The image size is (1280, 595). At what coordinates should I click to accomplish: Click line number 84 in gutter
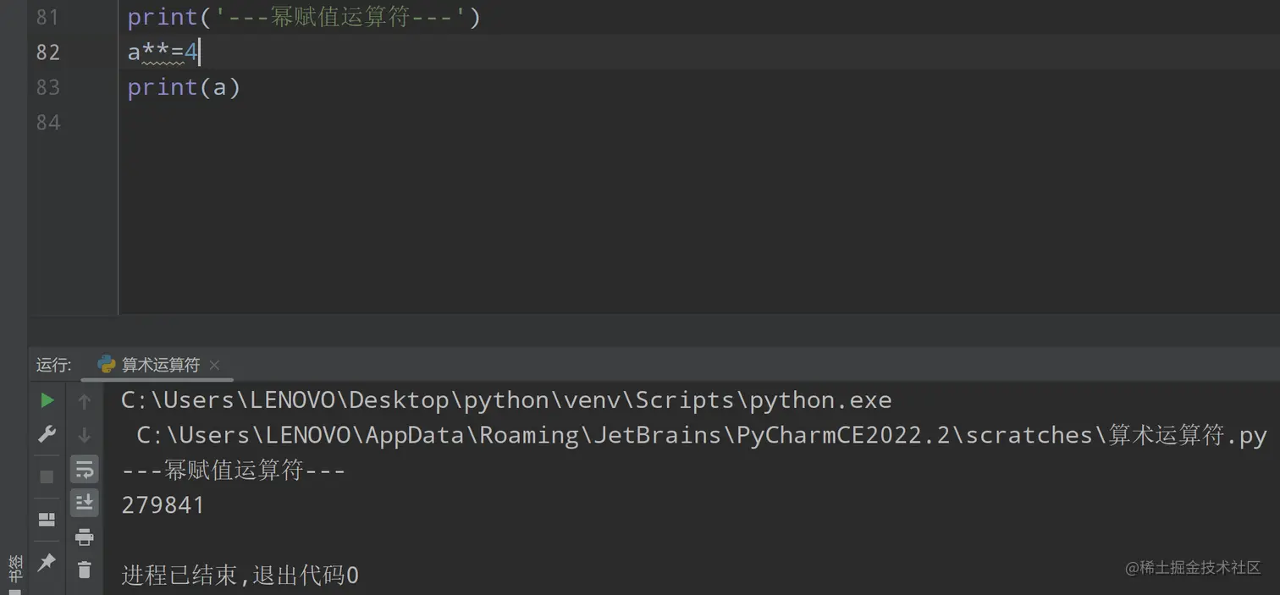tap(48, 123)
